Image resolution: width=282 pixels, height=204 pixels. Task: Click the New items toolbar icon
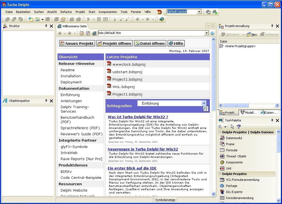click(31, 19)
